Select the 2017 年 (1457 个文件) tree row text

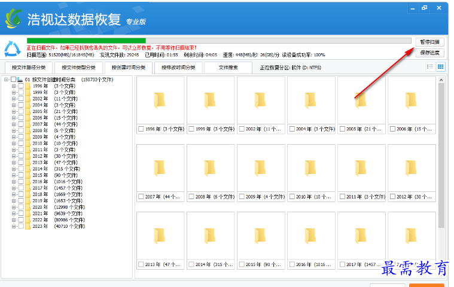point(57,188)
